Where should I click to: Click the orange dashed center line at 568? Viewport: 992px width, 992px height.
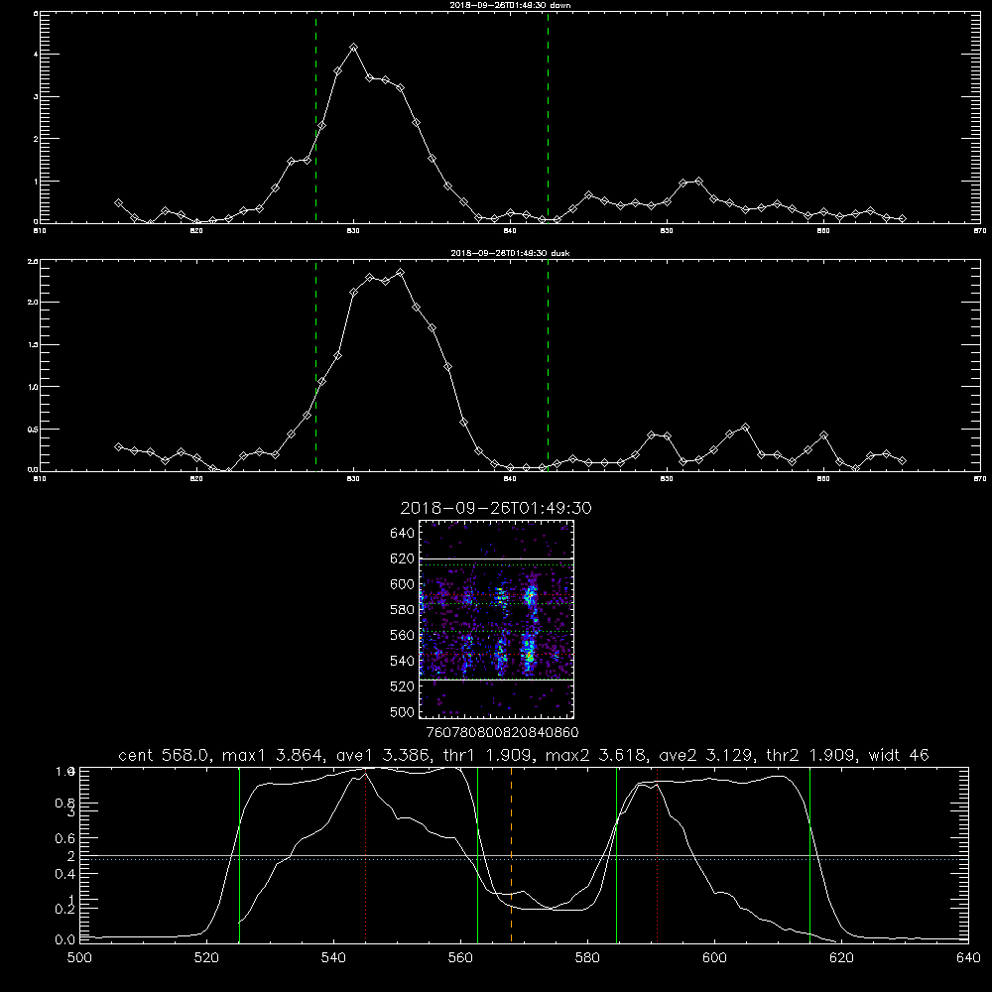point(511,855)
